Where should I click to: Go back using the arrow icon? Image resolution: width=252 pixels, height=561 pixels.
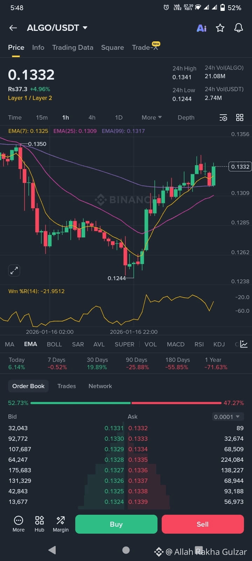click(x=13, y=28)
